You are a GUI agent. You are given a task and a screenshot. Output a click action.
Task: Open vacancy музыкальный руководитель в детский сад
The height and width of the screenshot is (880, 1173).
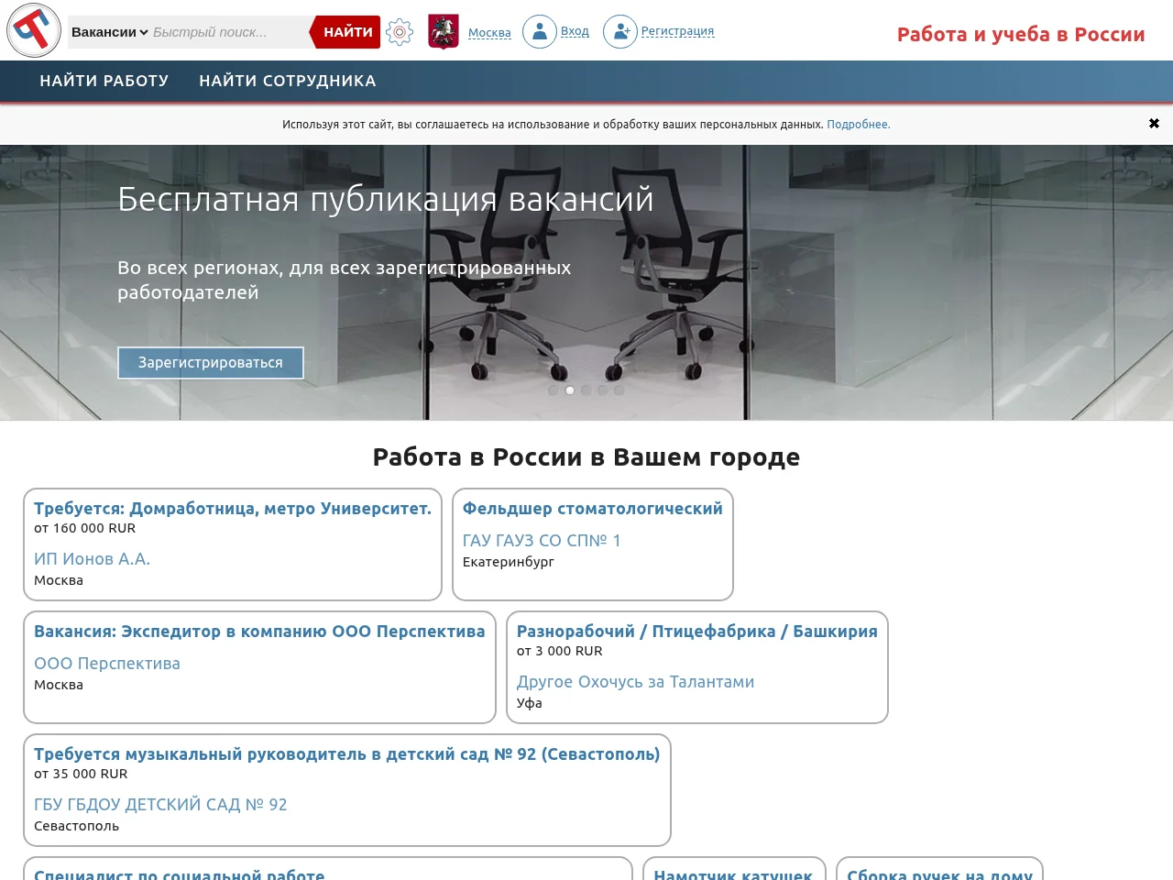coord(347,754)
